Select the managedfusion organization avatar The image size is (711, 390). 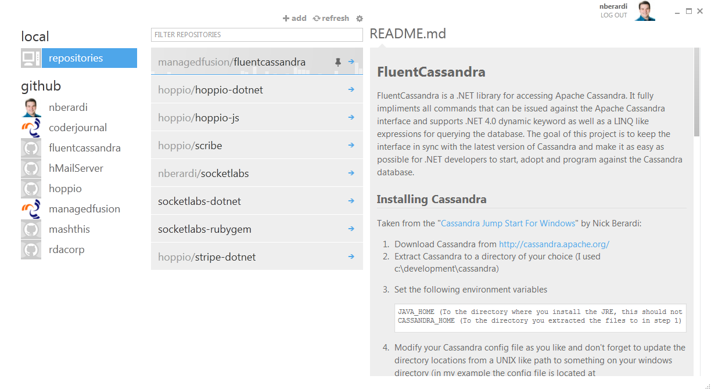click(x=31, y=209)
